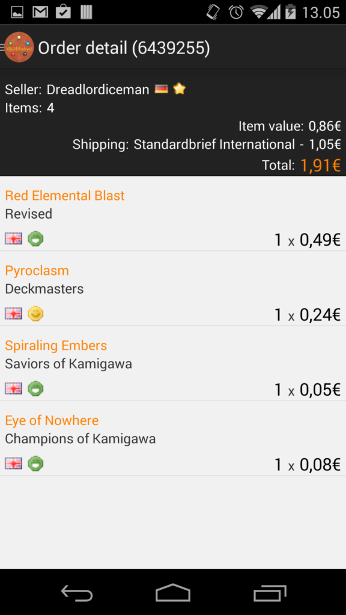Tap the Order detail title
Screen dimensions: 346x615
coord(124,48)
